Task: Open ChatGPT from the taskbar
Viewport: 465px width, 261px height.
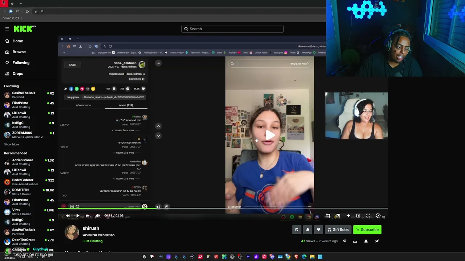Action: point(232,257)
